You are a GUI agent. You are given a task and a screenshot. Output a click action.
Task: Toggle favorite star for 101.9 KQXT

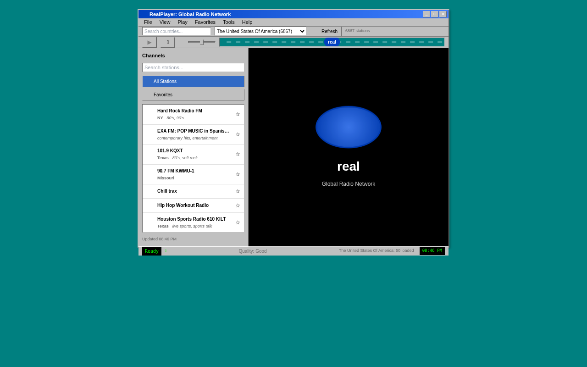point(238,154)
